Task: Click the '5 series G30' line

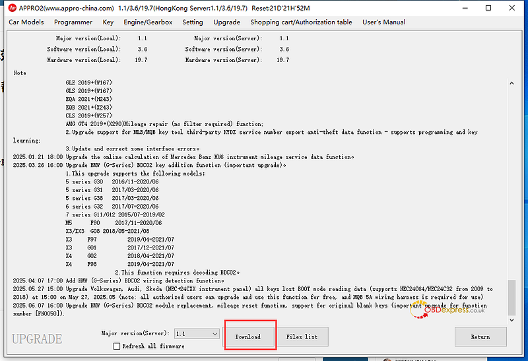Action: point(112,181)
